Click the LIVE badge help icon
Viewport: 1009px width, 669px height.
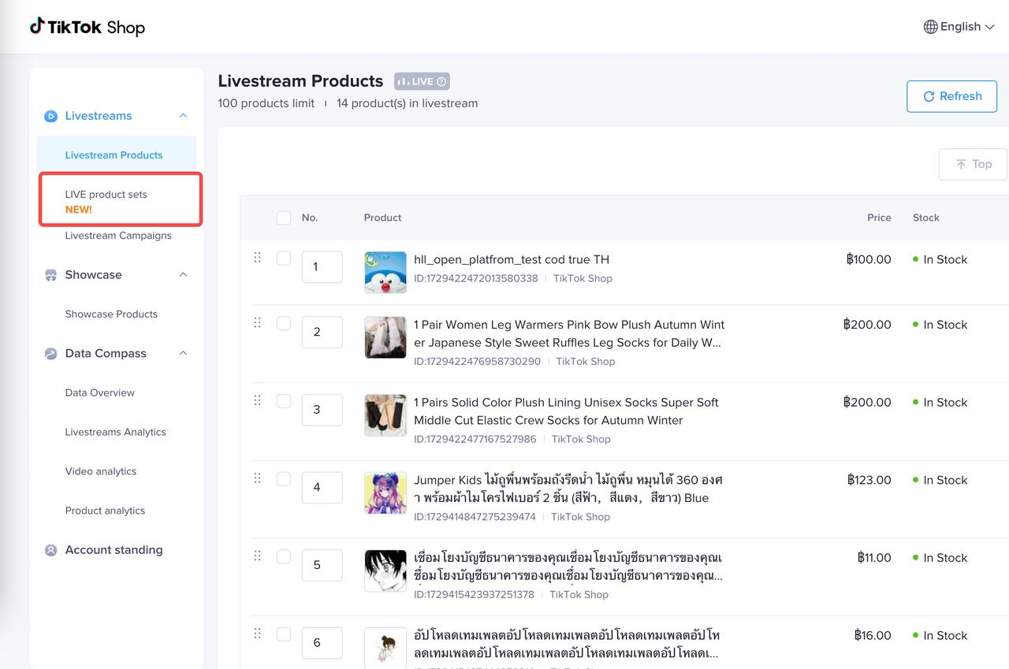441,81
